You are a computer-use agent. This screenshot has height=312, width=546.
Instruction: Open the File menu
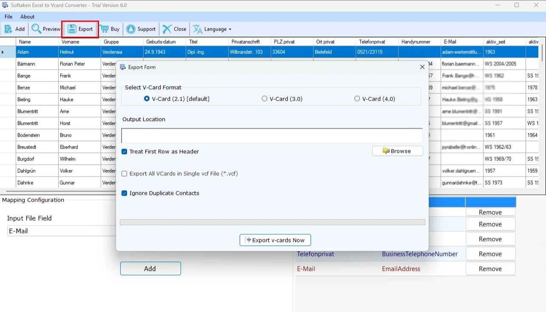tap(8, 17)
